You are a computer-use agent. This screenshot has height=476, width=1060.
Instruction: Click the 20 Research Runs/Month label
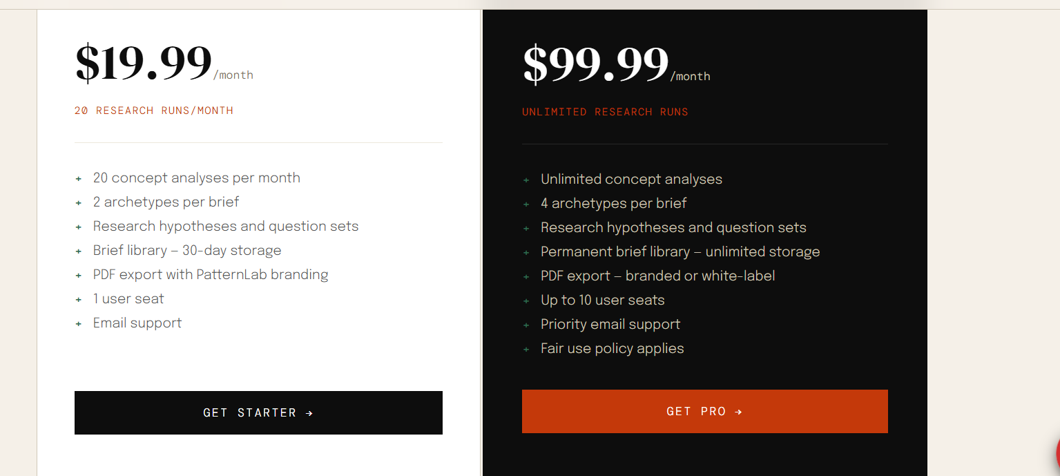[154, 111]
